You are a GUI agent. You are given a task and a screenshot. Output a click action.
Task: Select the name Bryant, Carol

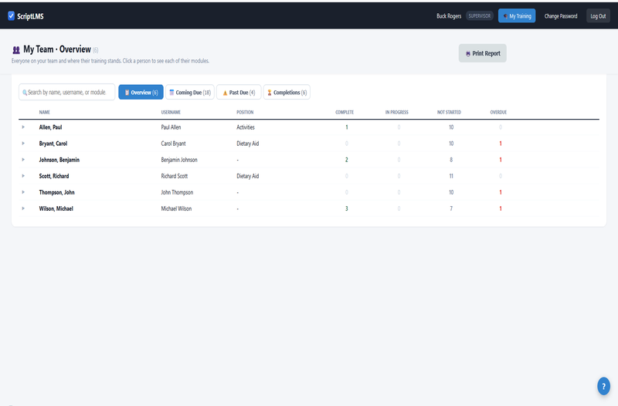pos(53,144)
